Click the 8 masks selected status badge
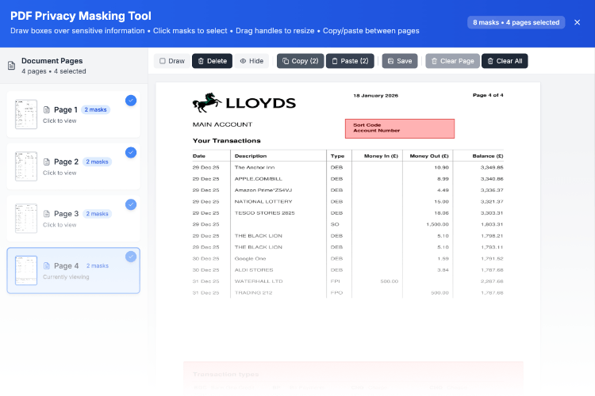 516,22
